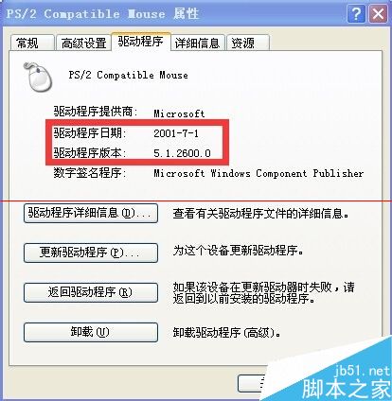392x401 pixels.
Task: Click the driver version 5.1.2600.0 text
Action: click(x=182, y=153)
